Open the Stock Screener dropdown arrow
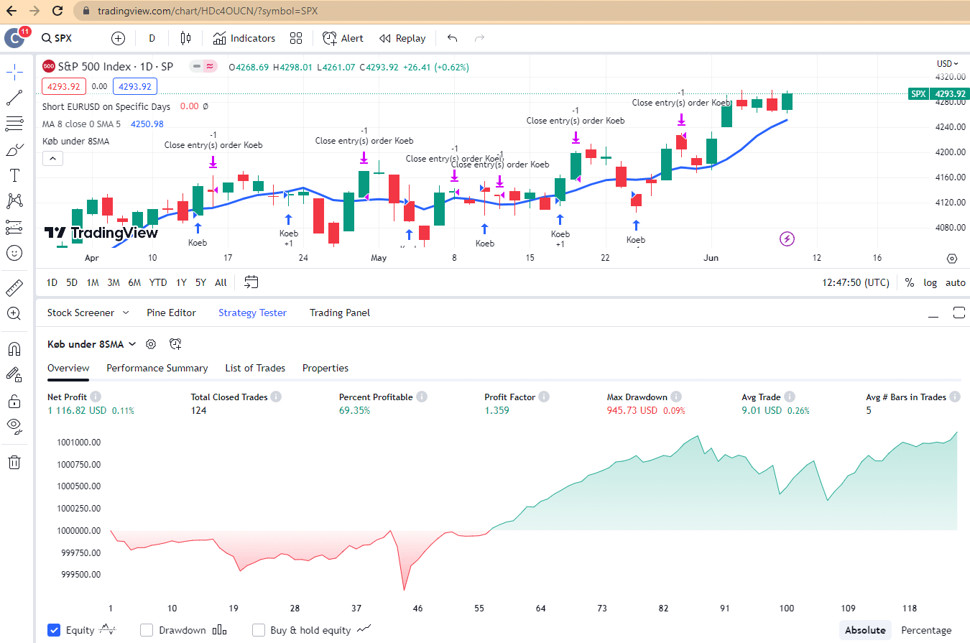Viewport: 970px width, 643px height. pyautogui.click(x=126, y=313)
